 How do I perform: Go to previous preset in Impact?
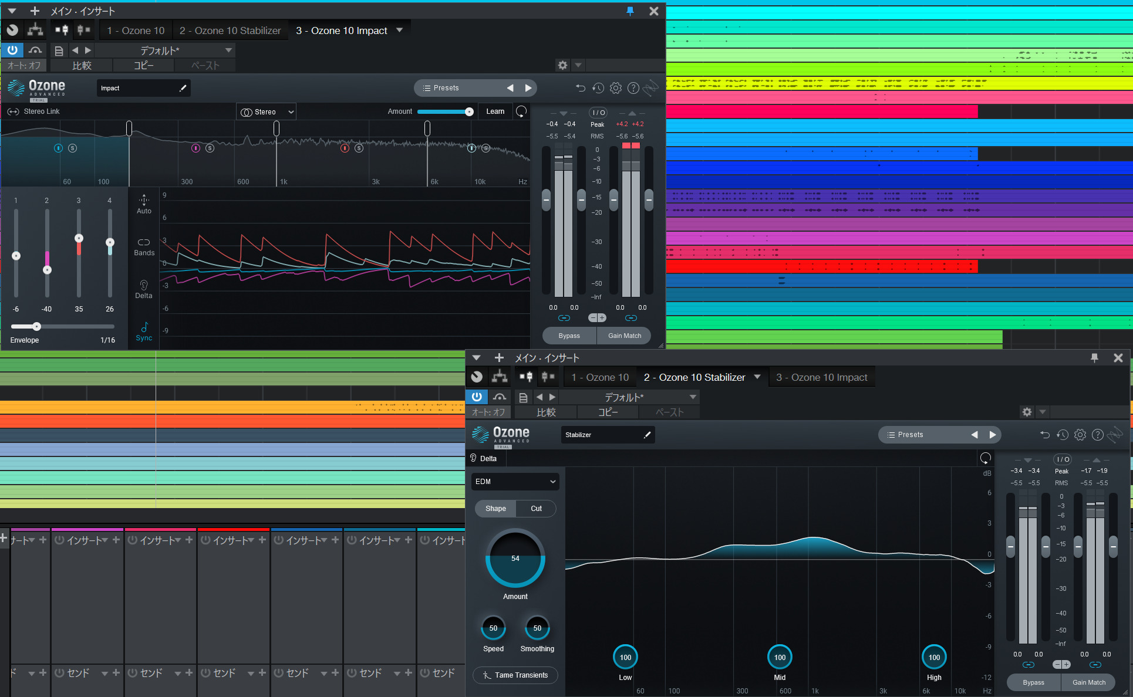pos(510,88)
